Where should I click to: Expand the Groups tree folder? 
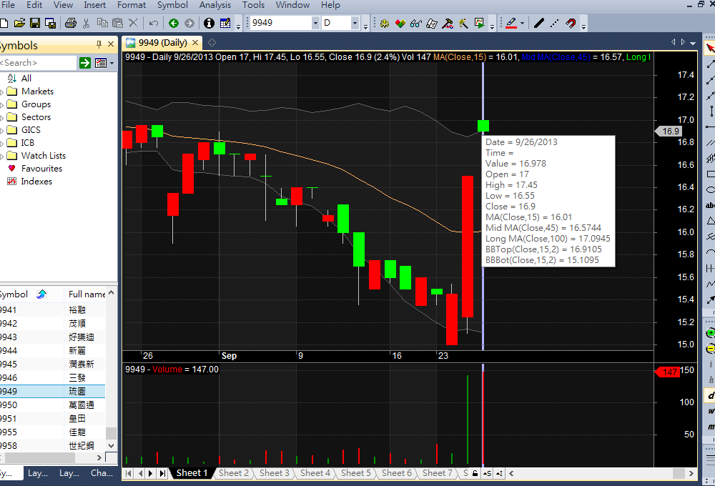2,105
